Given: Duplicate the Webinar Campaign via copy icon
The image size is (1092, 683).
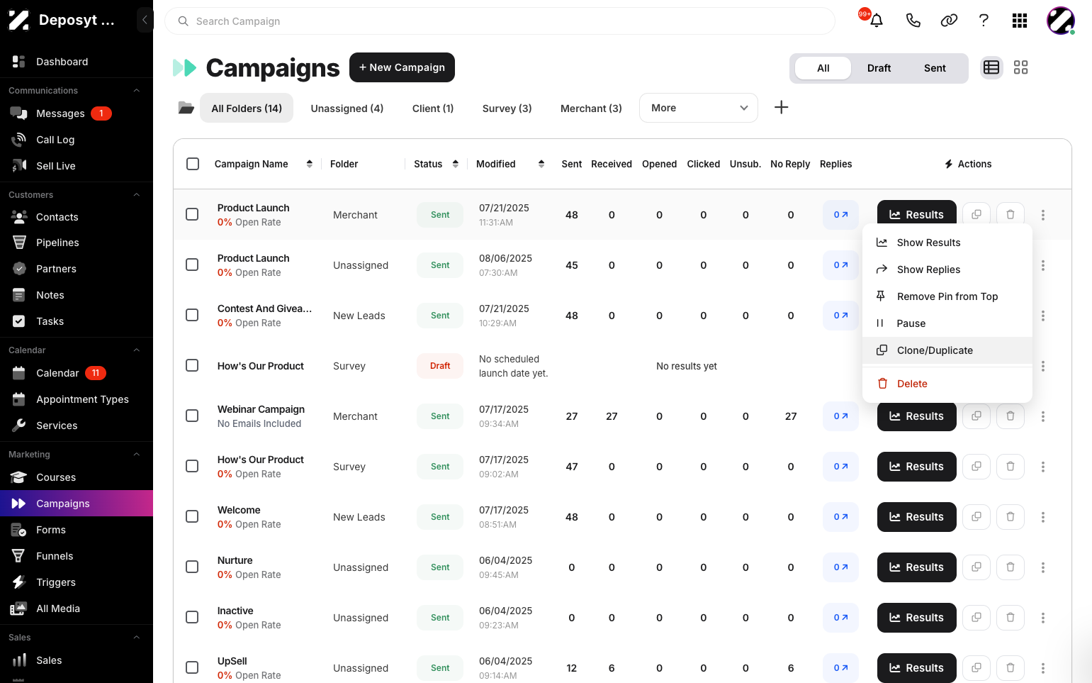Looking at the screenshot, I should point(976,416).
